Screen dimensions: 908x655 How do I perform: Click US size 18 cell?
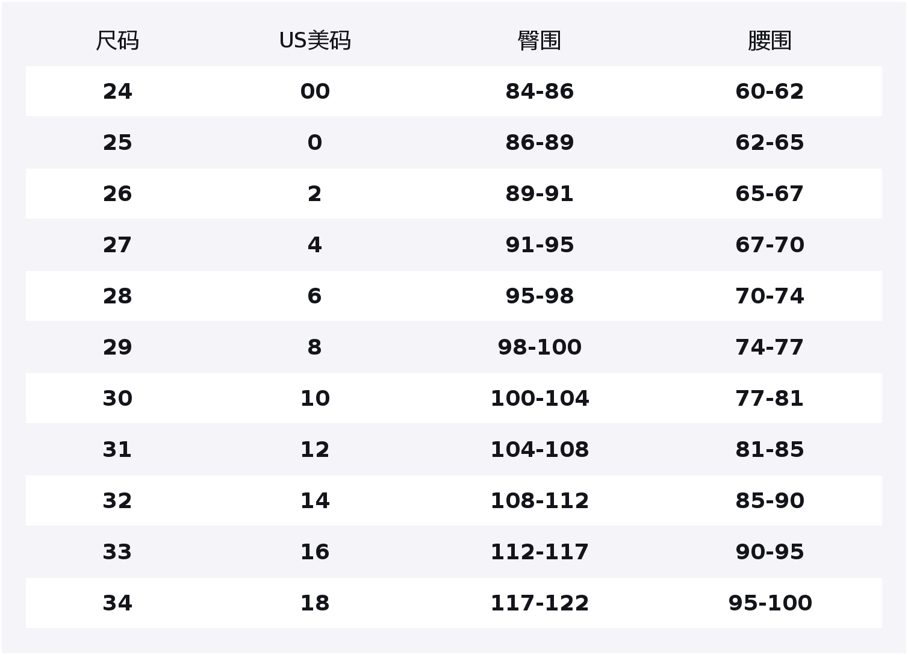pyautogui.click(x=315, y=603)
